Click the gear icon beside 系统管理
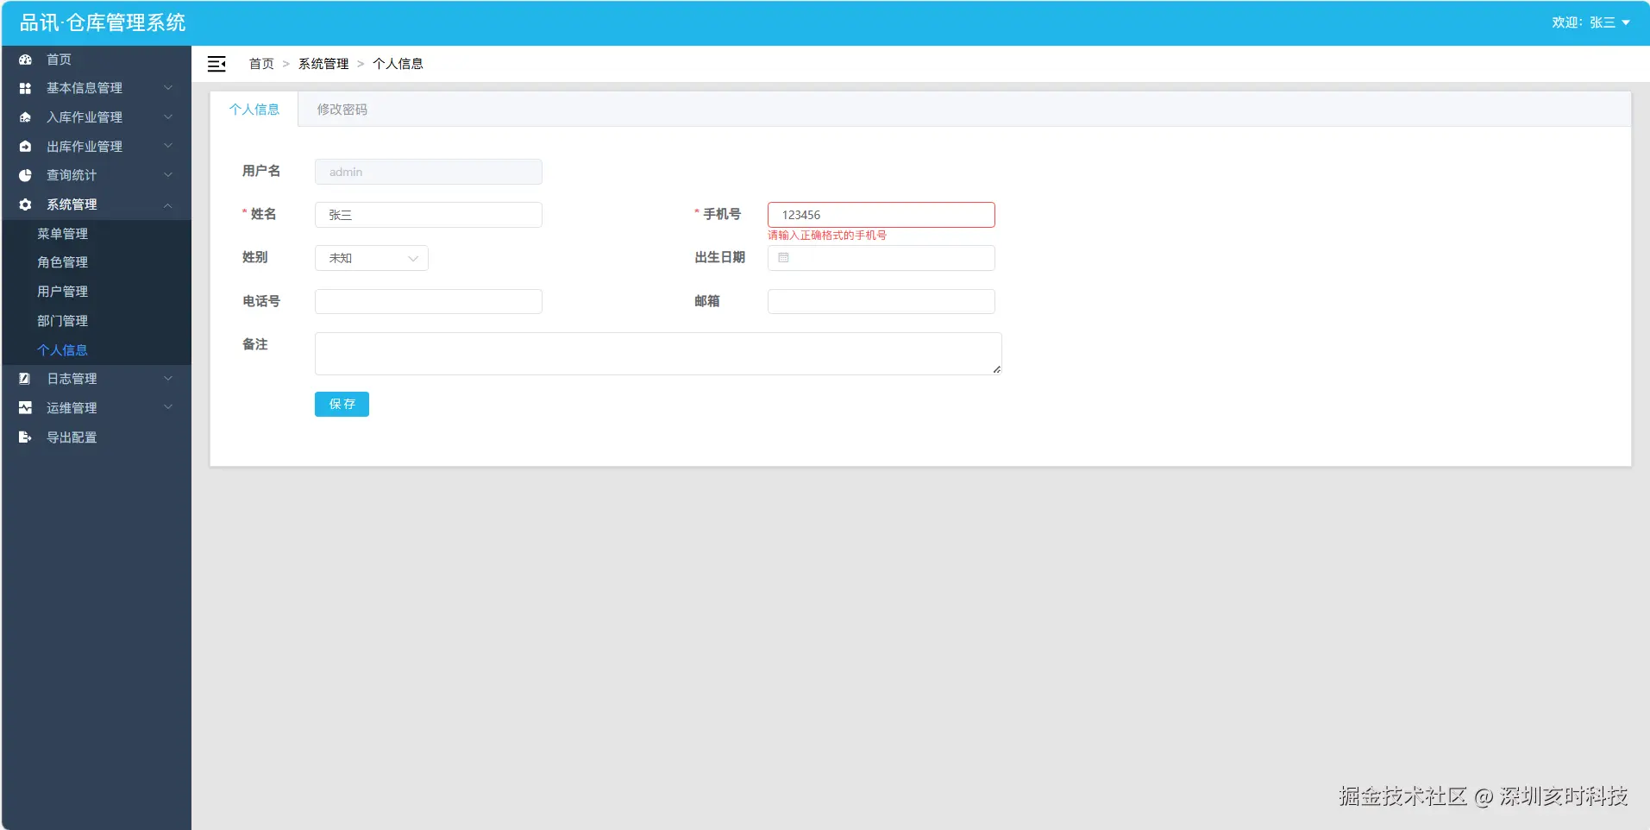The width and height of the screenshot is (1650, 830). 25,204
